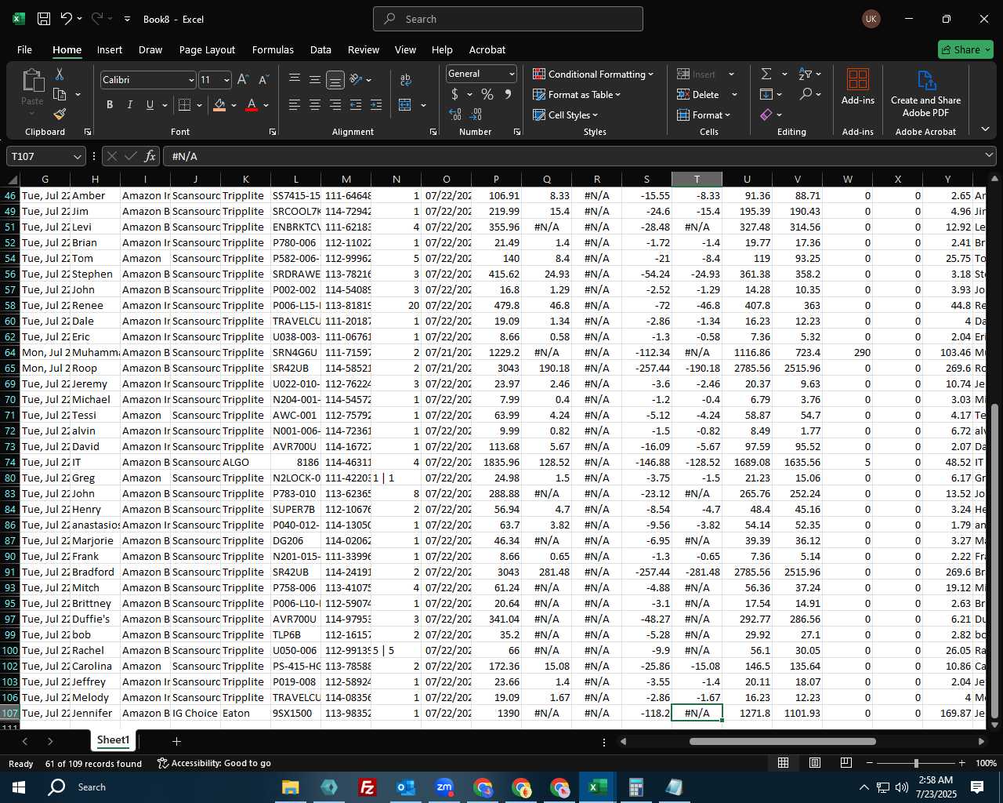The height and width of the screenshot is (803, 1003).
Task: Switch to the Formulas tab
Action: 273,49
